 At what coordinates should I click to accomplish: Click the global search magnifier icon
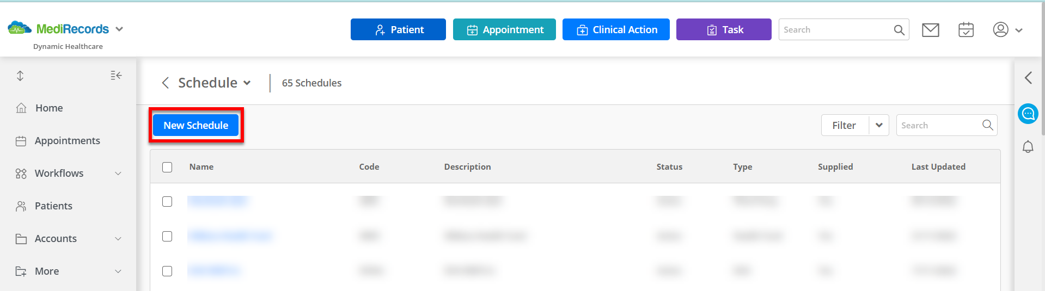899,30
